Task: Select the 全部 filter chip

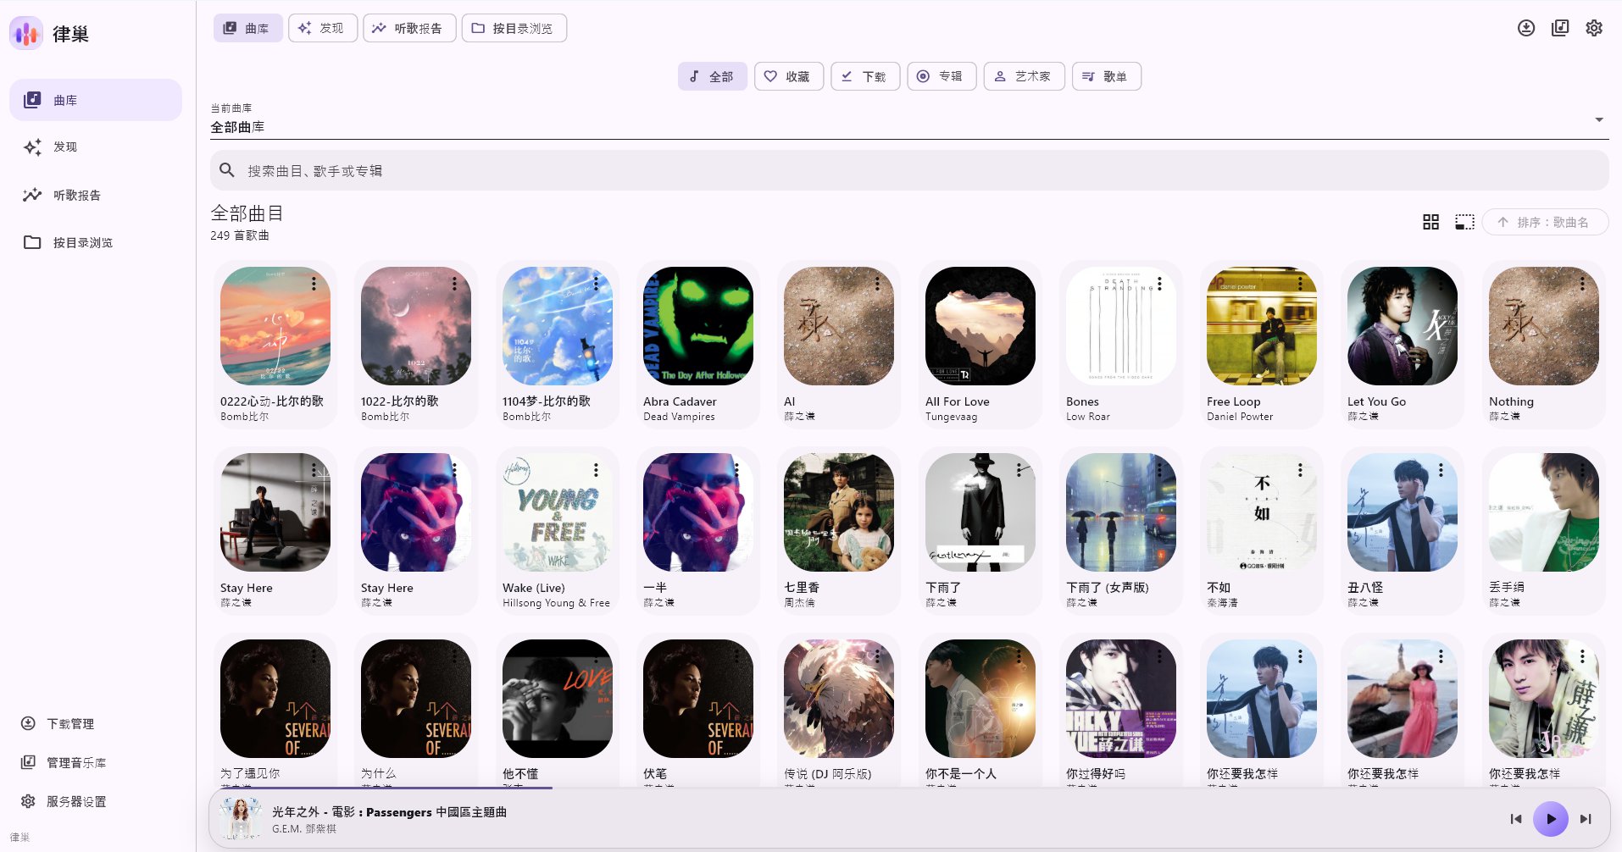Action: 712,76
